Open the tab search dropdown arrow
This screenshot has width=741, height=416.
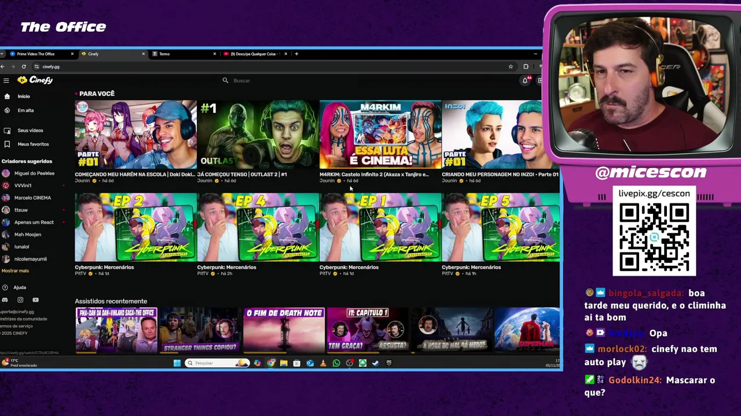pos(3,54)
